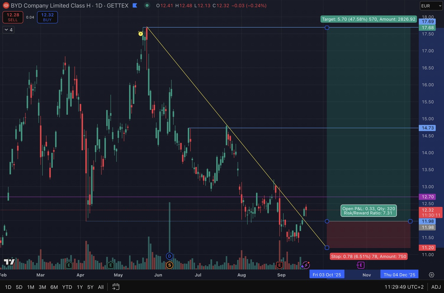The height and width of the screenshot is (293, 444).
Task: Click the yellow alarm clock alert icon
Action: pyautogui.click(x=140, y=34)
